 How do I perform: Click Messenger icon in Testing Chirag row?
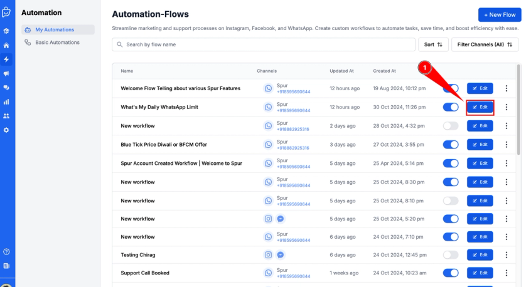281,255
